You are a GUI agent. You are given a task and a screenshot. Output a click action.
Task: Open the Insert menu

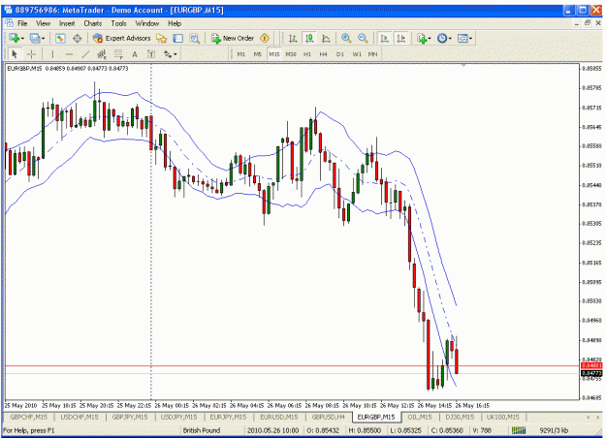(67, 23)
